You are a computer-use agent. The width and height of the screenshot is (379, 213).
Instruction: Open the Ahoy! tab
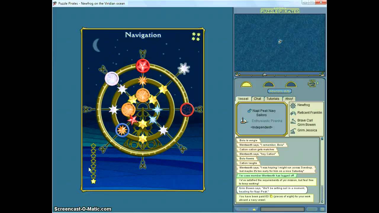[x=289, y=99]
